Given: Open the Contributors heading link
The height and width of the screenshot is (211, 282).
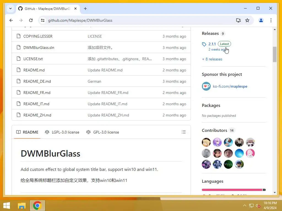Looking at the screenshot, I should tap(214, 131).
